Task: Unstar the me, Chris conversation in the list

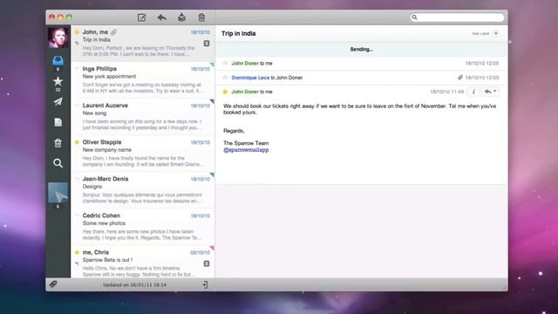Action: pos(77,252)
